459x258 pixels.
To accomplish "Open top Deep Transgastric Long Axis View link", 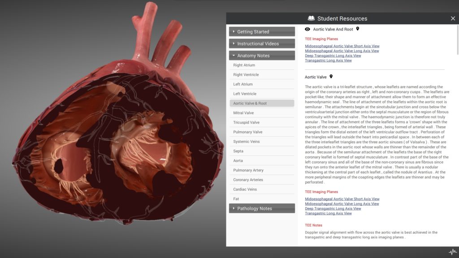I will (x=333, y=56).
